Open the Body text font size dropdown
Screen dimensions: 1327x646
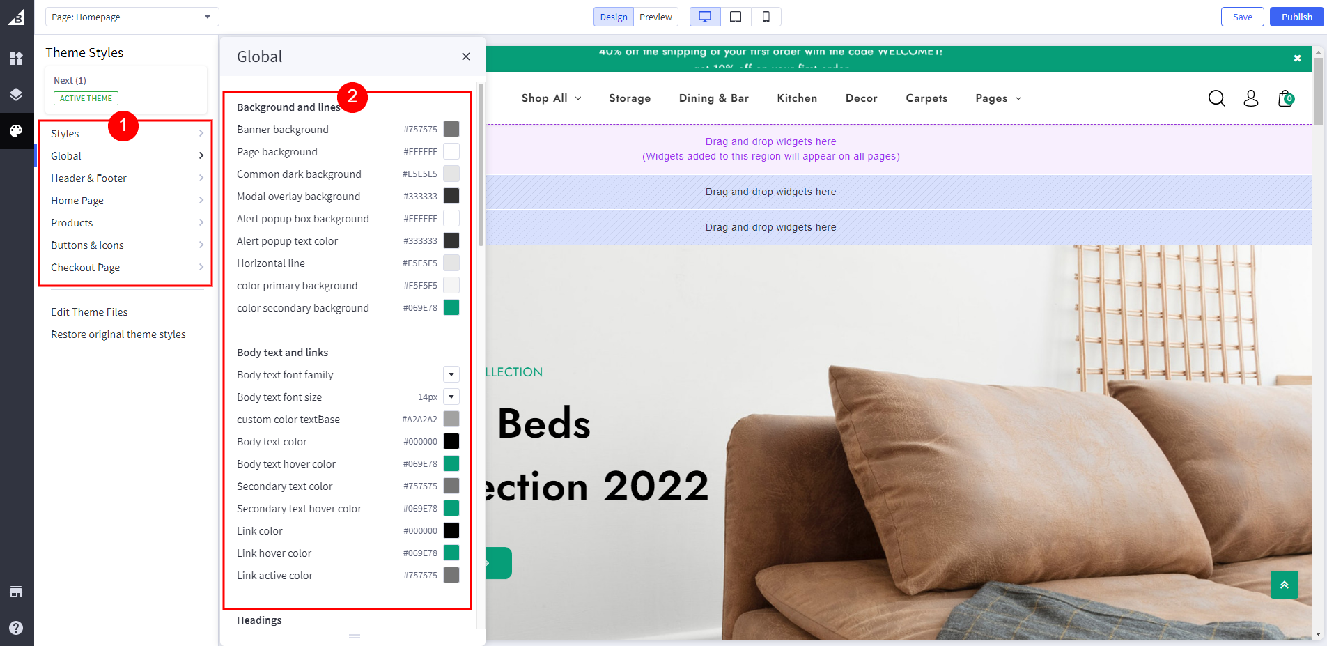coord(451,397)
